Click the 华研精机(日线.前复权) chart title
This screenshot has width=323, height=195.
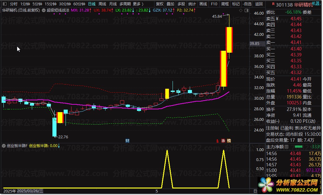coord(21,10)
